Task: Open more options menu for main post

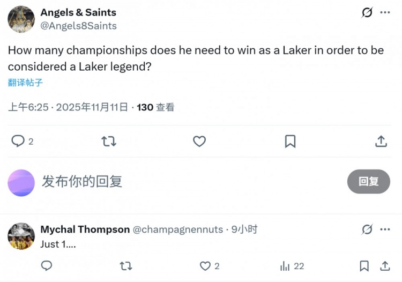Action: click(x=385, y=13)
